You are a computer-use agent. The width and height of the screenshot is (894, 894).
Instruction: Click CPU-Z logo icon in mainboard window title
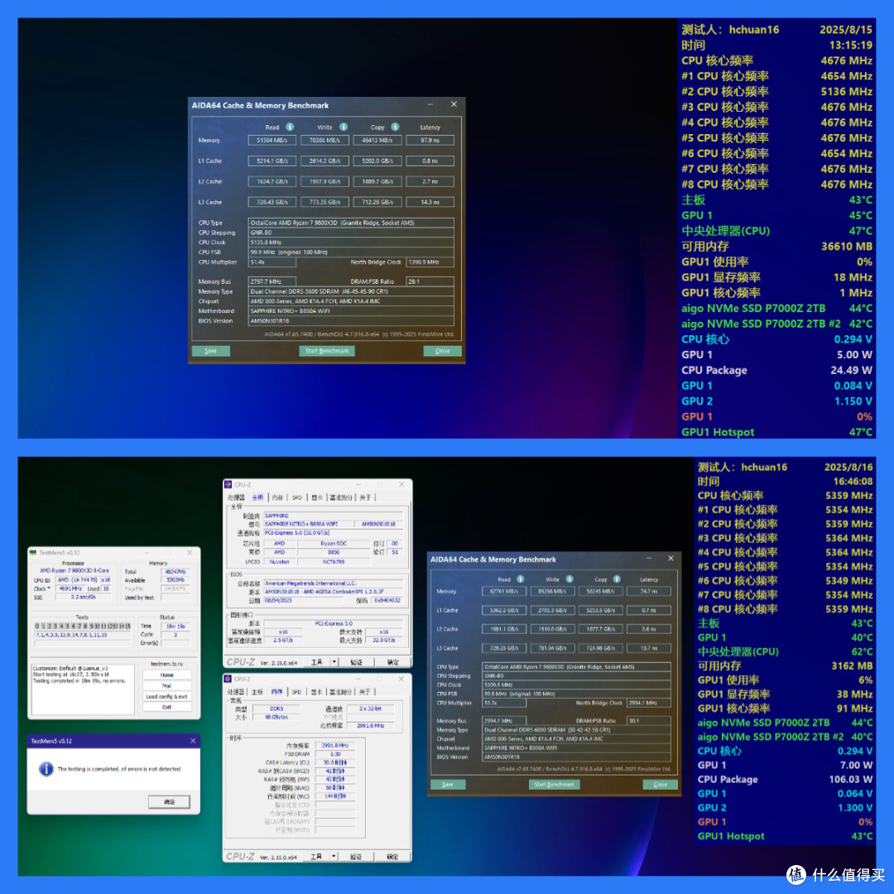coord(228,484)
